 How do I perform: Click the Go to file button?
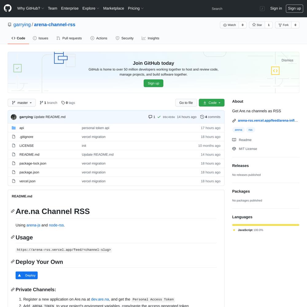[x=186, y=103]
